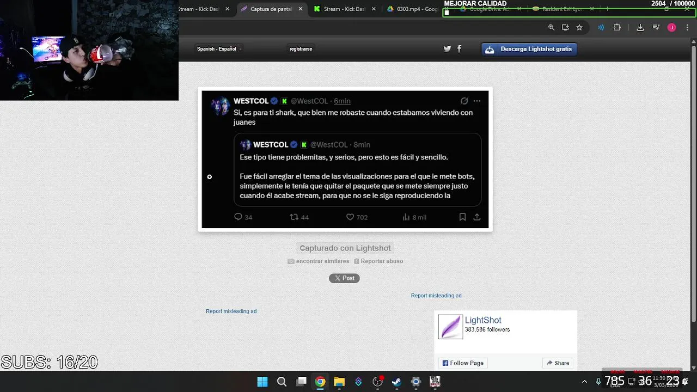Click encontrar similares link

point(322,261)
